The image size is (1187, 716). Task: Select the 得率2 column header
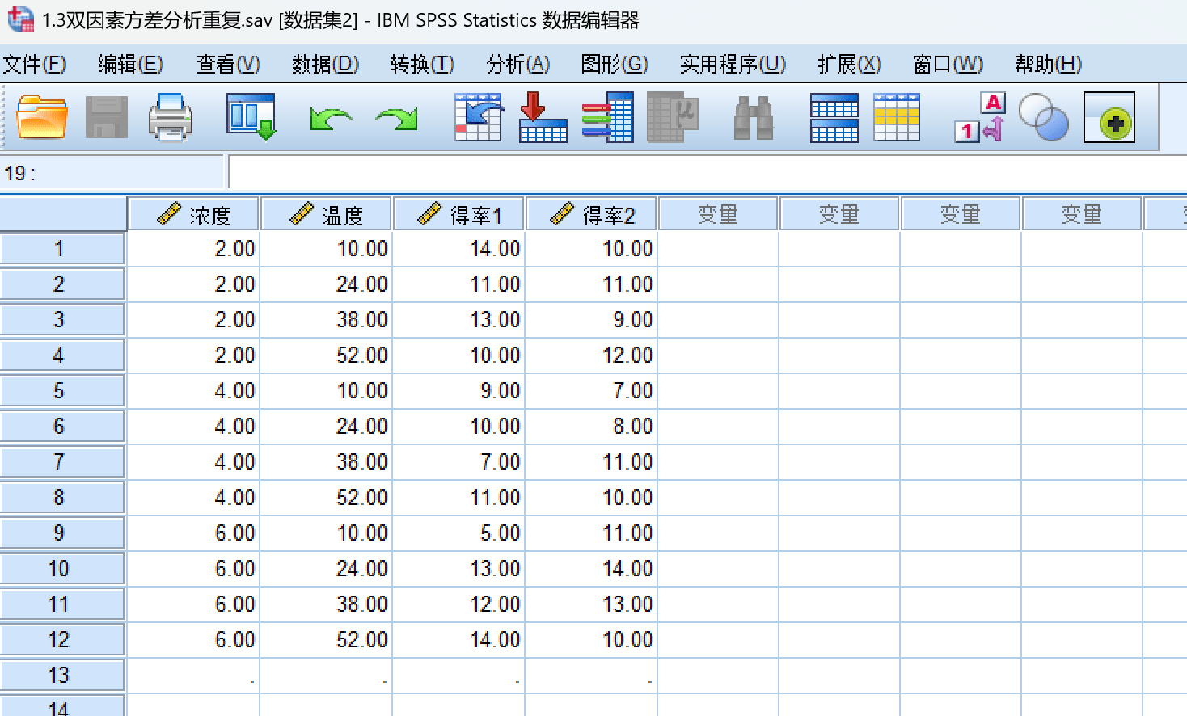tap(592, 215)
